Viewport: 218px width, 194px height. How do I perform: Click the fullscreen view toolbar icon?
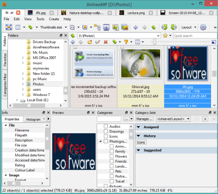tap(9, 27)
